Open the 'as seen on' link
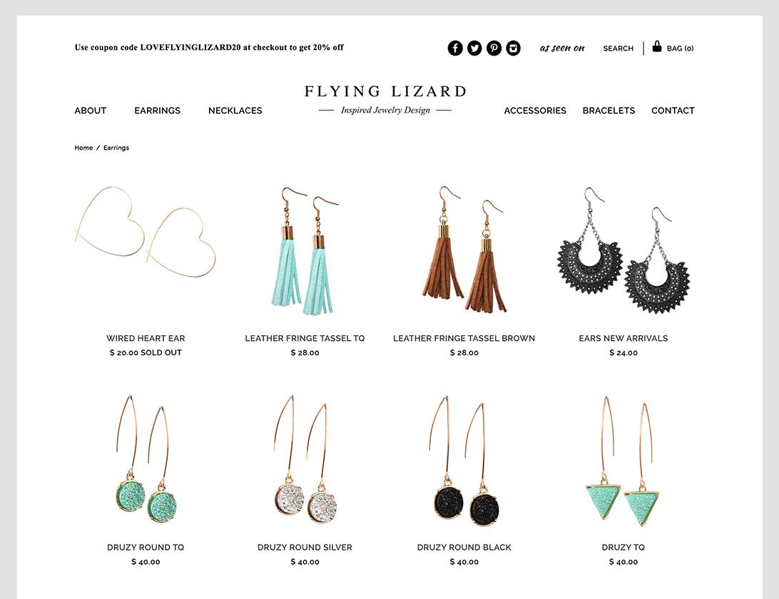Viewport: 779px width, 599px height. click(562, 48)
